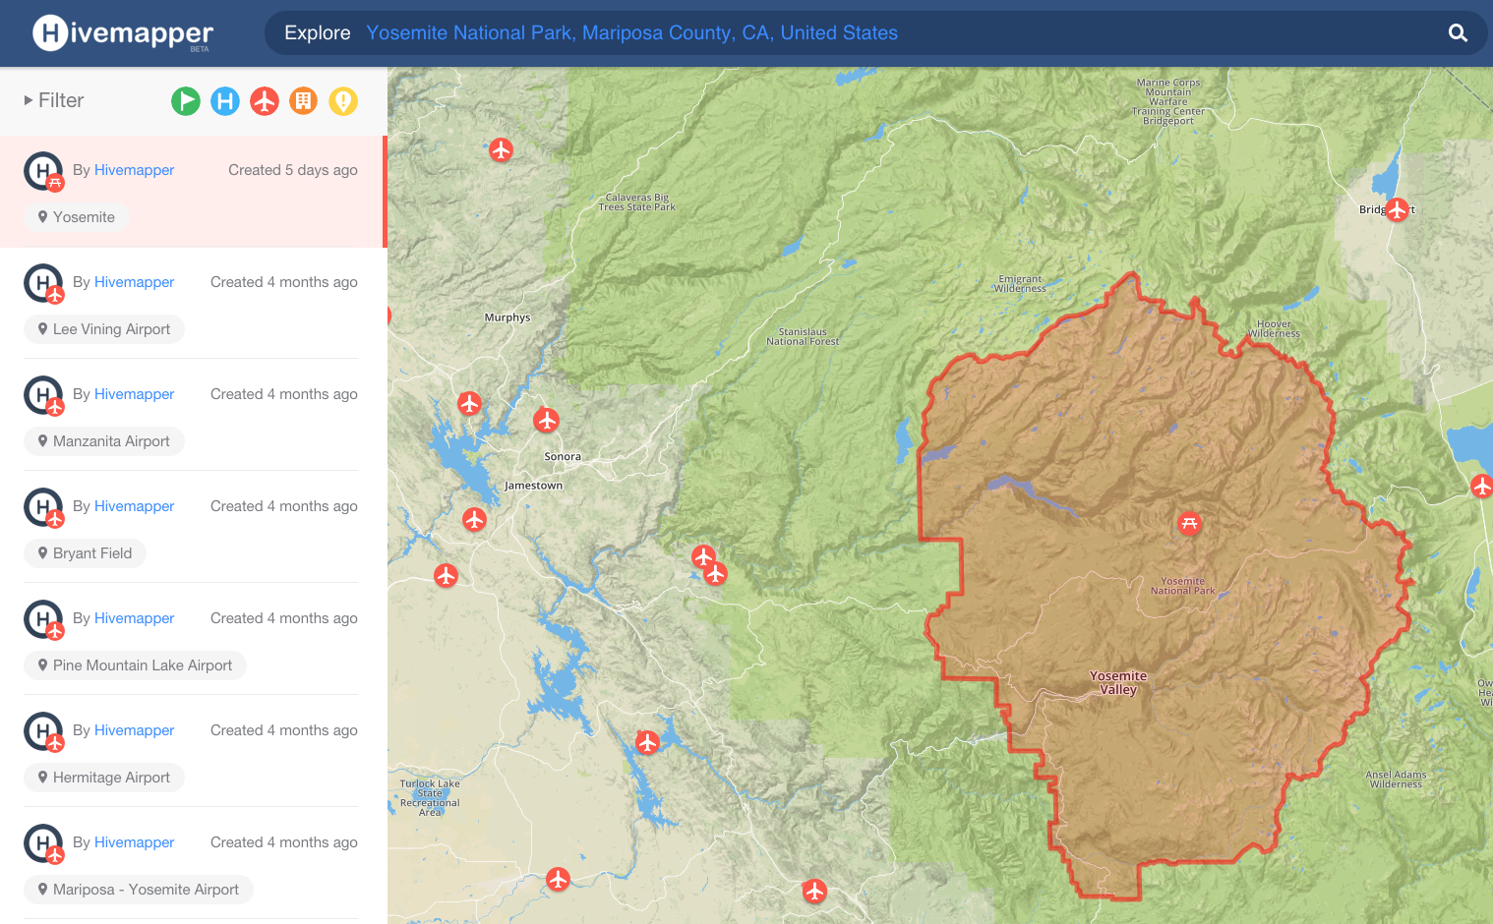Click the Stanislaus National Forest label
Image resolution: width=1493 pixels, height=924 pixels.
pyautogui.click(x=803, y=337)
